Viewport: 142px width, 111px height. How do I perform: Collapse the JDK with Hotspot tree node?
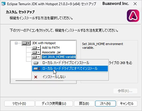point(16,43)
